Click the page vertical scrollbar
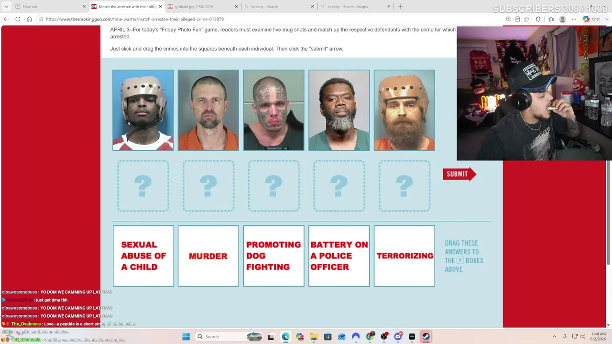This screenshot has height=344, width=612. 609,213
